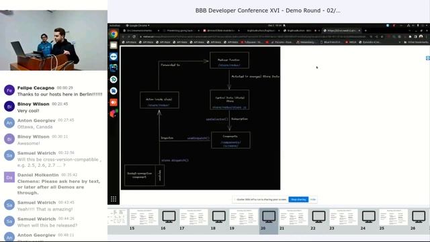Select screen-share monitor thumbnail 24

click(x=369, y=216)
